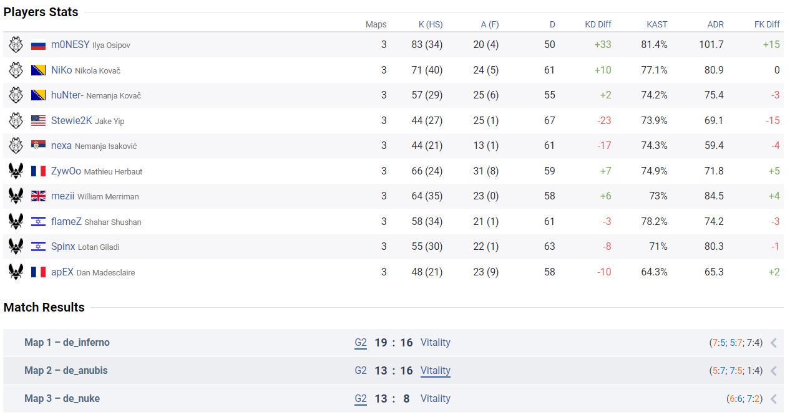Click the G2 logo beside m0NESY

click(16, 45)
